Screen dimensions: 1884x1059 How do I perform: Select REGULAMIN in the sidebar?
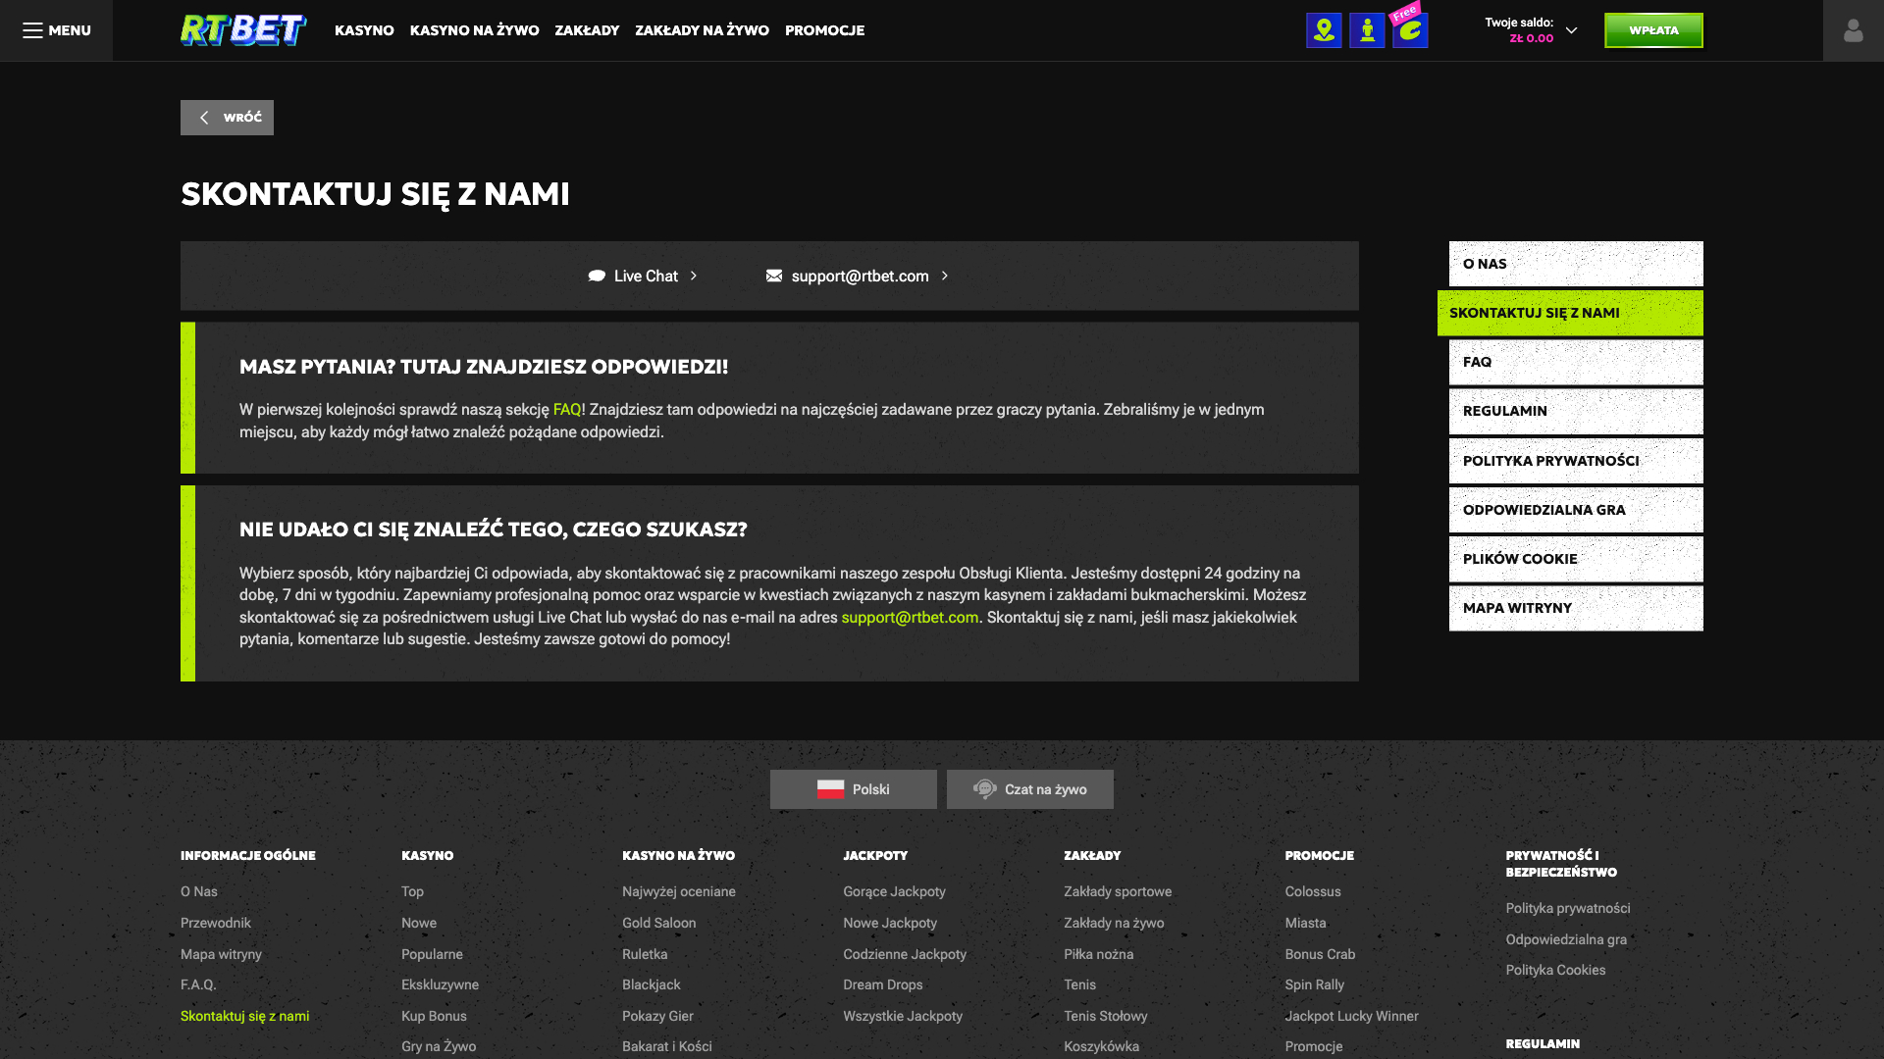pyautogui.click(x=1576, y=411)
